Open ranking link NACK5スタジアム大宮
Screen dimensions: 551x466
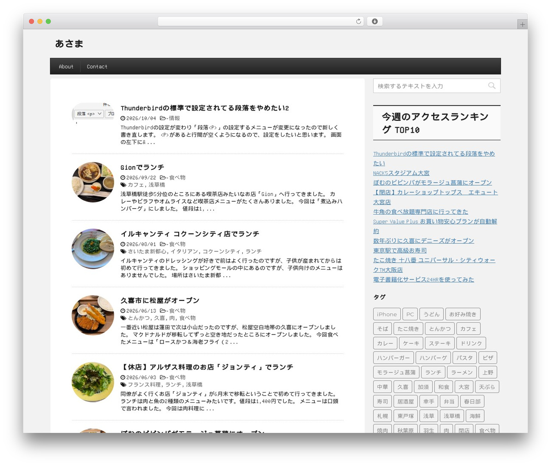point(401,173)
